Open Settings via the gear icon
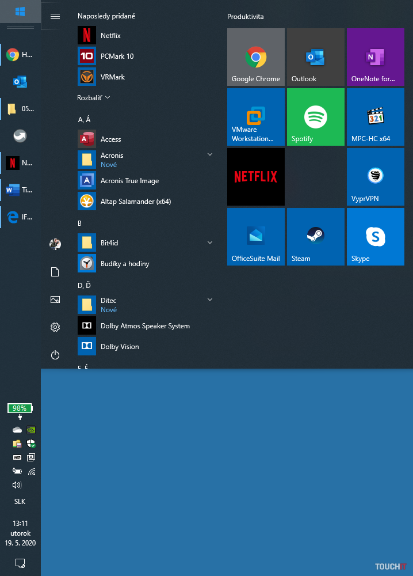 (x=55, y=327)
